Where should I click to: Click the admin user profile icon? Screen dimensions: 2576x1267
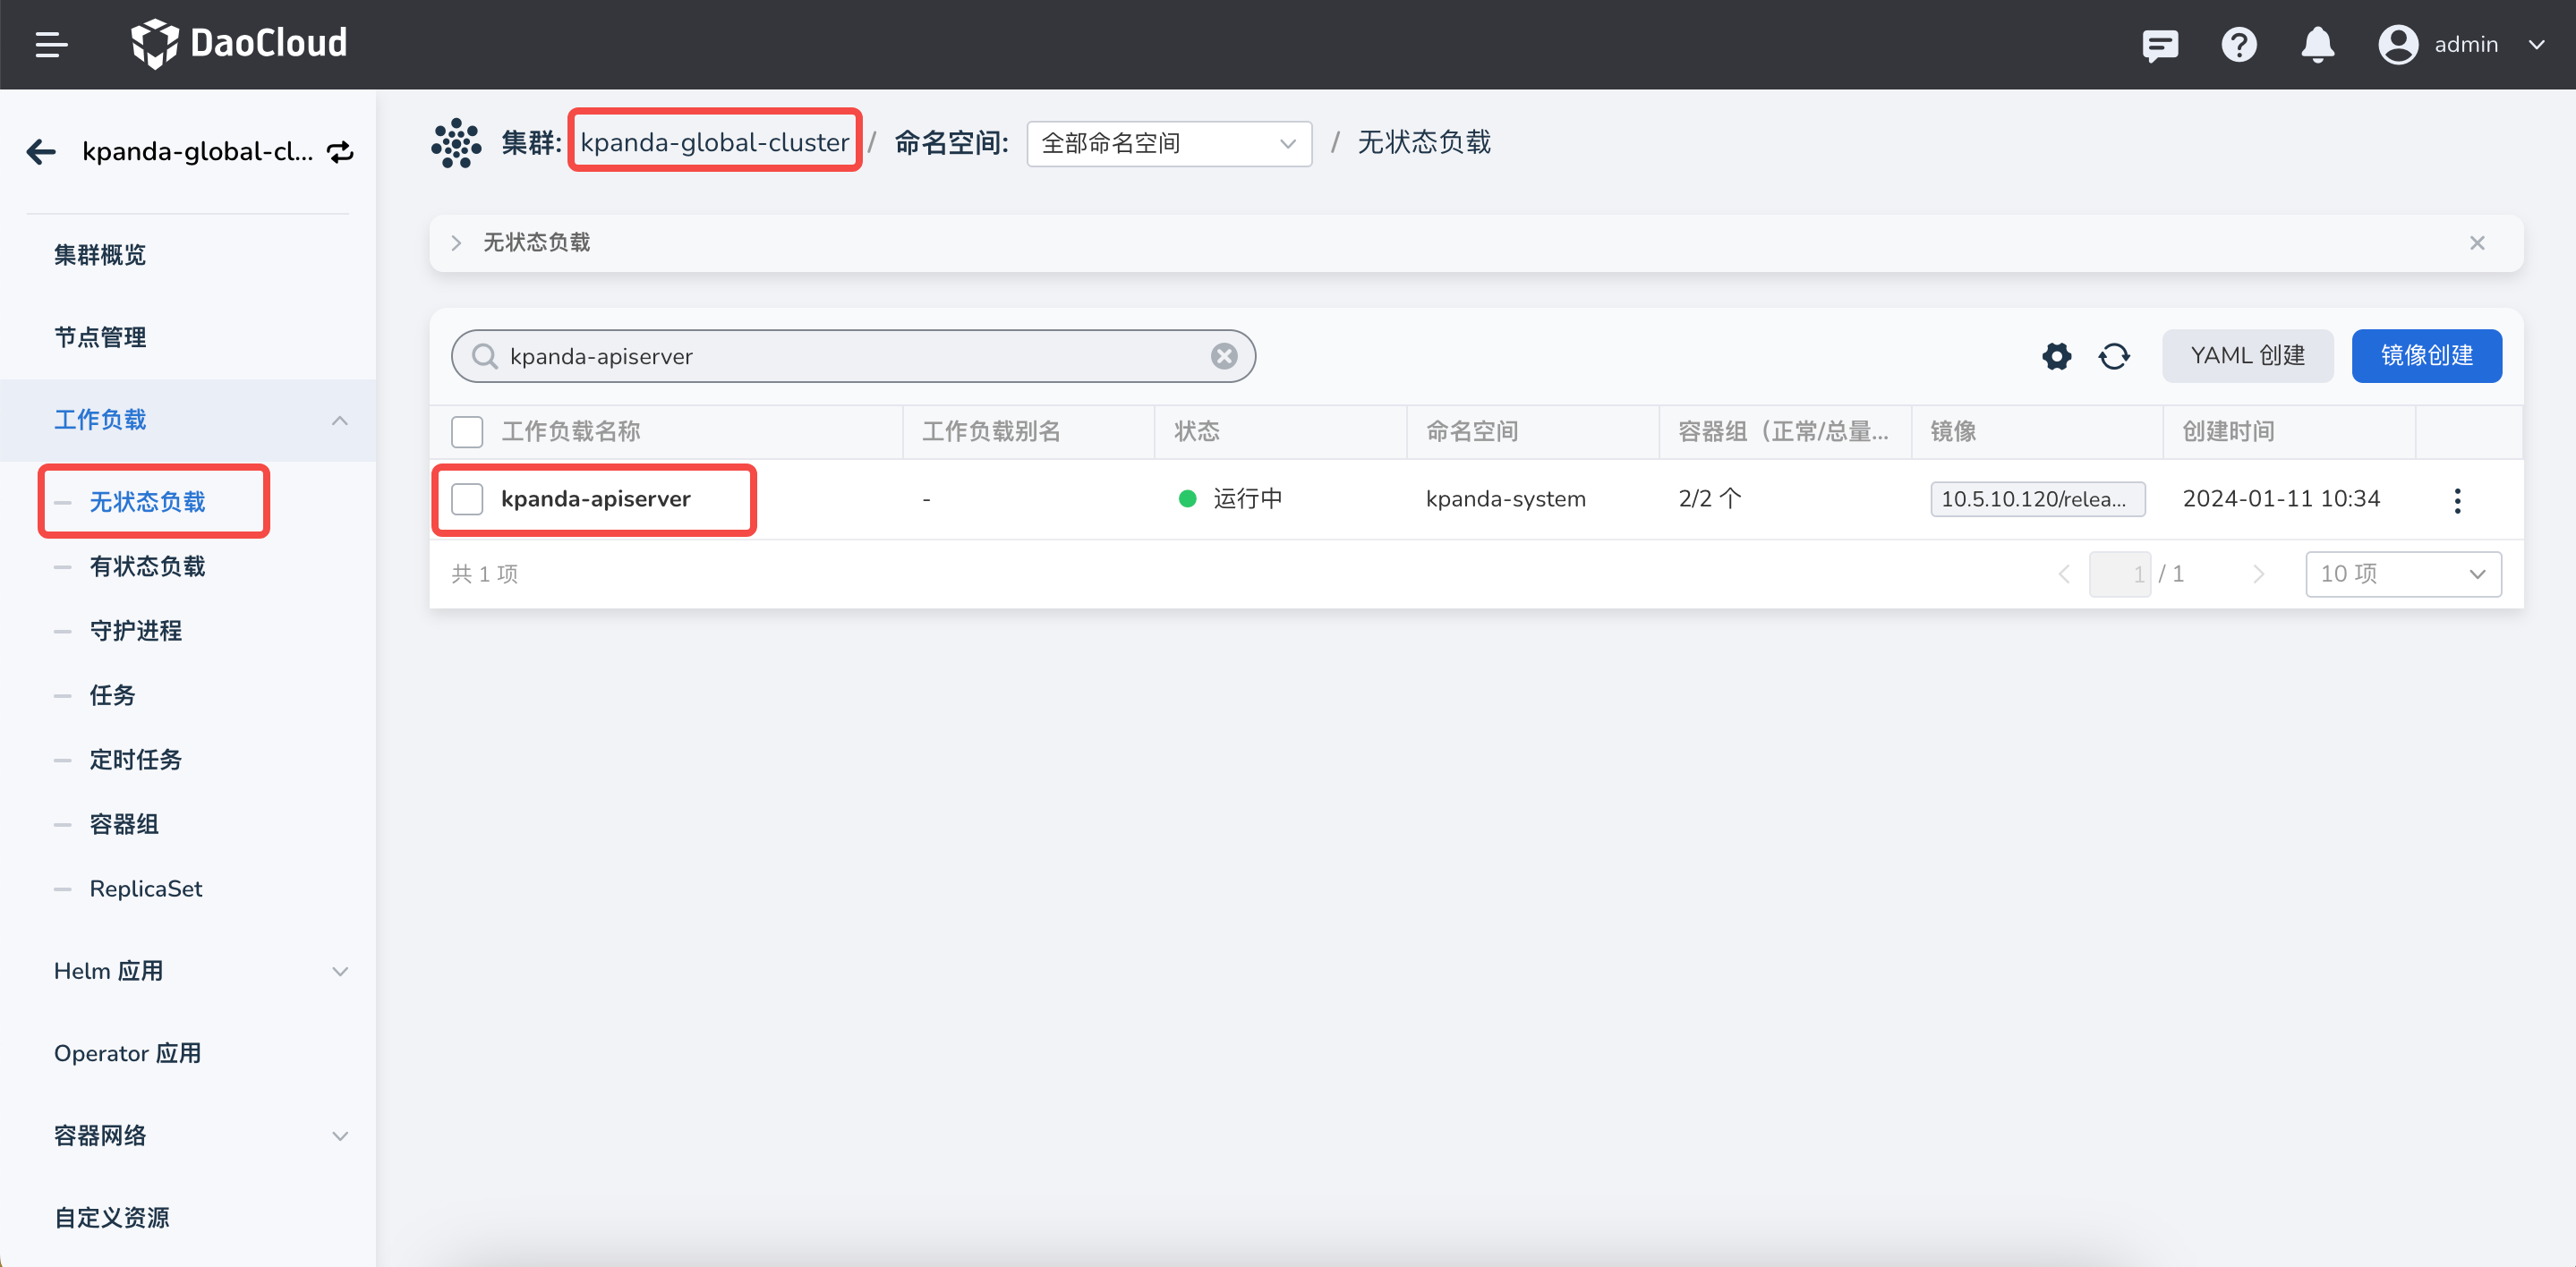(2401, 45)
